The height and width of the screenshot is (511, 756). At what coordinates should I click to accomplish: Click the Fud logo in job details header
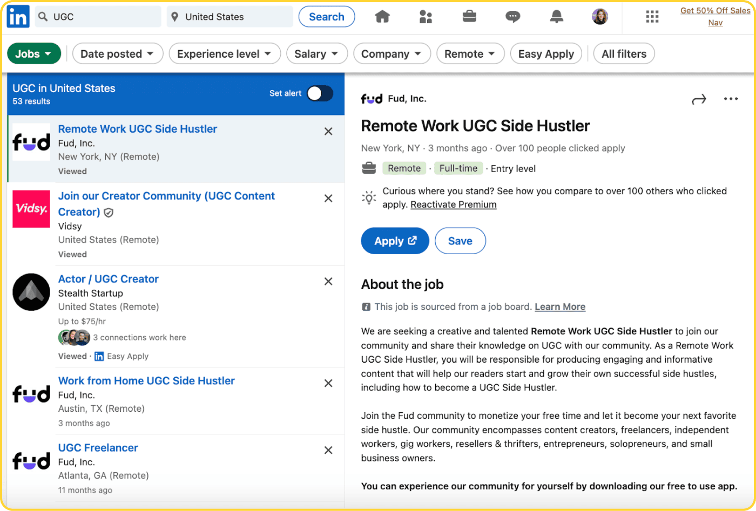point(372,99)
